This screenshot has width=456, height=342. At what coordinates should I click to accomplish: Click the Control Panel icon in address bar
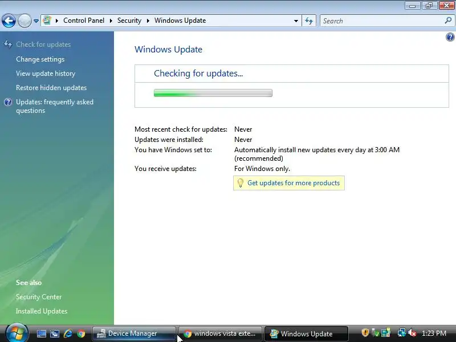point(47,21)
